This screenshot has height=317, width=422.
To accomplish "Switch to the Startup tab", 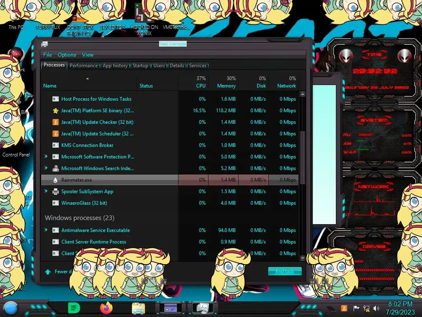I will [x=140, y=66].
